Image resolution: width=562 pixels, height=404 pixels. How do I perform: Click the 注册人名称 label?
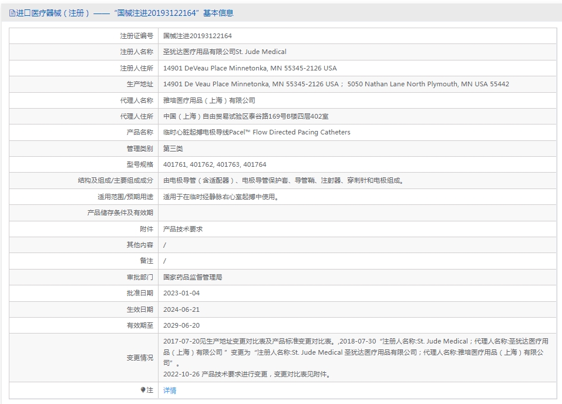[x=137, y=52]
